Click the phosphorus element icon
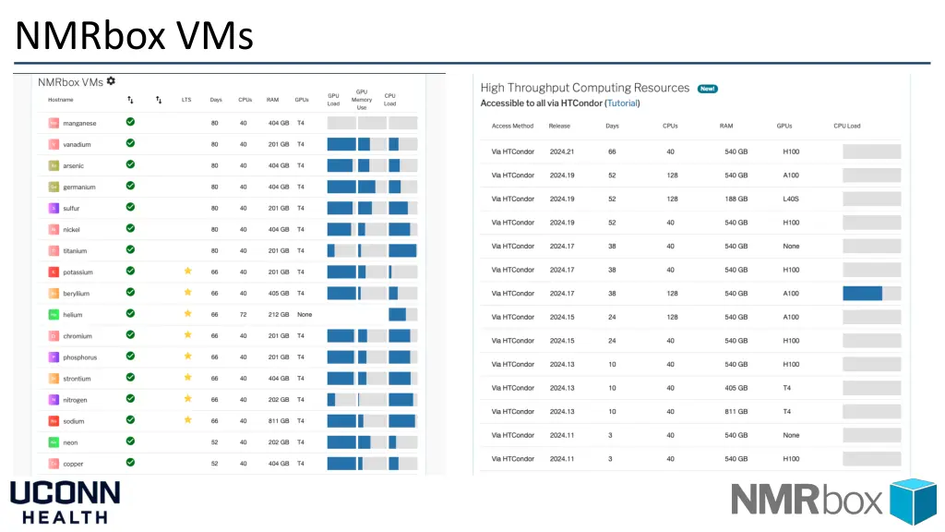The image size is (945, 532). [x=54, y=357]
